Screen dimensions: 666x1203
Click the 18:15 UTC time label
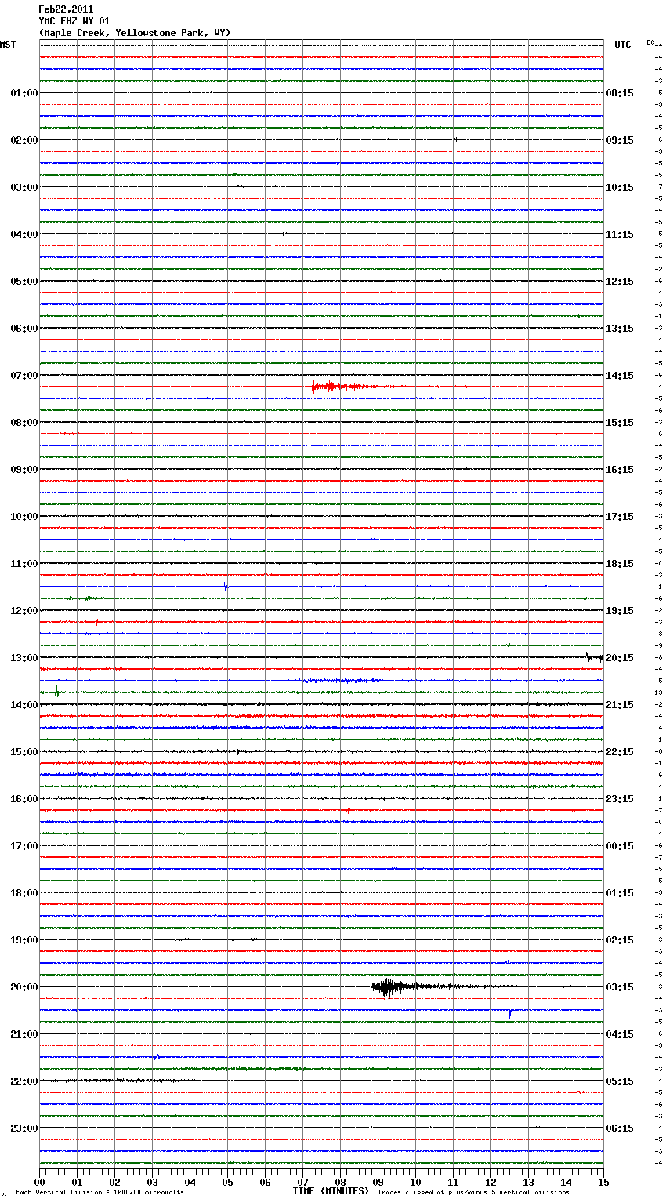point(620,564)
